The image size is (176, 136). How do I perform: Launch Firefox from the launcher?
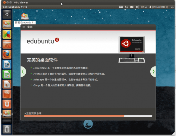tap(7, 54)
